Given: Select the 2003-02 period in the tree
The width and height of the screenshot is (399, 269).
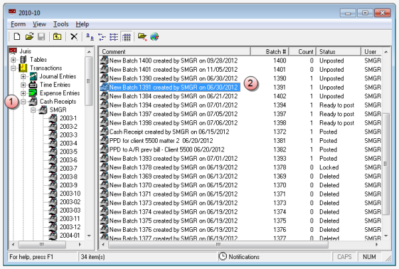Looking at the screenshot, I should coord(70,202).
